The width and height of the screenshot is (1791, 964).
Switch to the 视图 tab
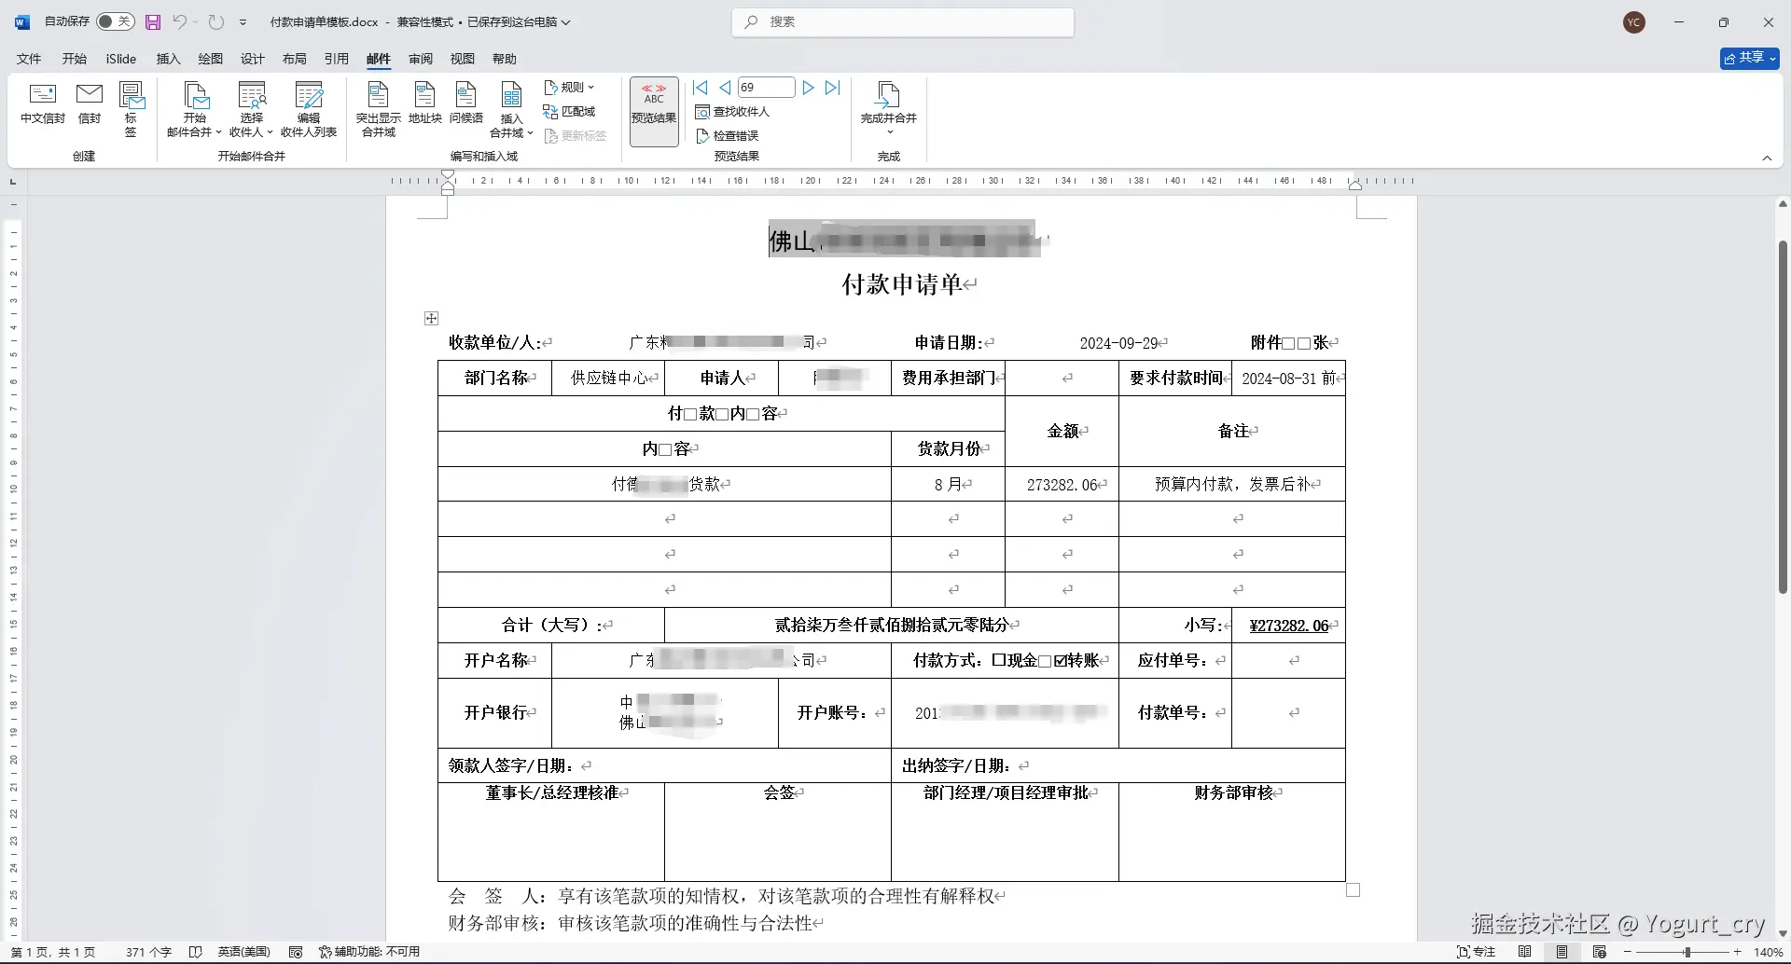(x=463, y=59)
